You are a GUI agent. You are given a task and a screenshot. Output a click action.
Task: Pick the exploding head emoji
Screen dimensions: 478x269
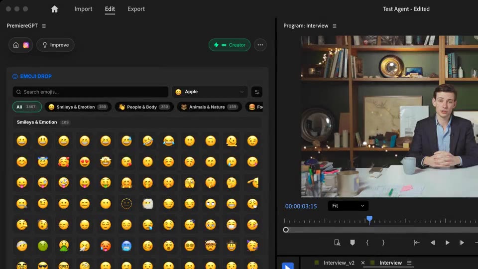(x=211, y=246)
